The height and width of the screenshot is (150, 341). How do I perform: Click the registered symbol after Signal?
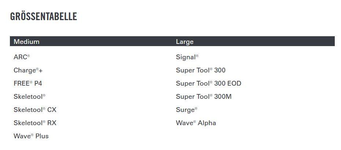tap(197, 56)
